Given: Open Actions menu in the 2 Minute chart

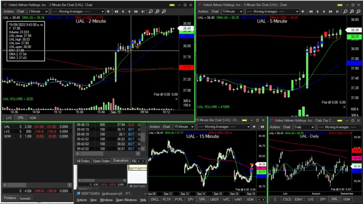Looking at the screenshot, I should (x=9, y=11).
